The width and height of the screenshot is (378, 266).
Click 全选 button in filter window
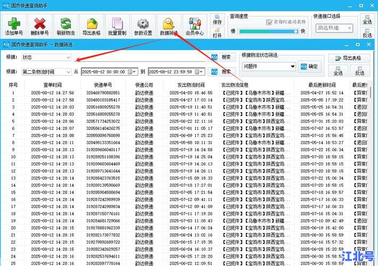[x=338, y=71]
